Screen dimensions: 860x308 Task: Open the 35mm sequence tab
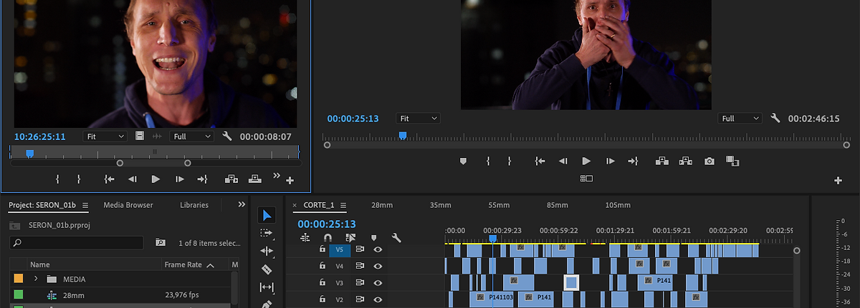(x=441, y=205)
